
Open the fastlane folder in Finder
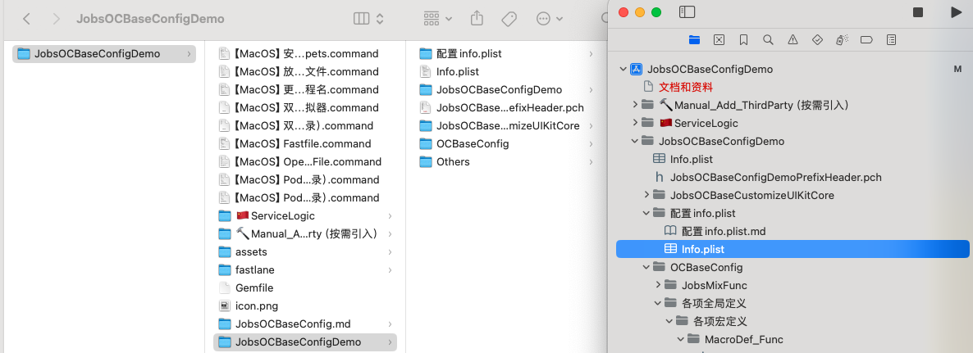pyautogui.click(x=304, y=269)
